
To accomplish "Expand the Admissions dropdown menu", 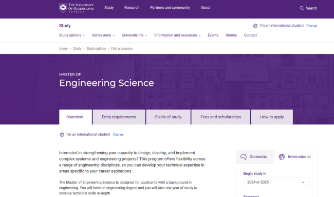I will click(103, 35).
